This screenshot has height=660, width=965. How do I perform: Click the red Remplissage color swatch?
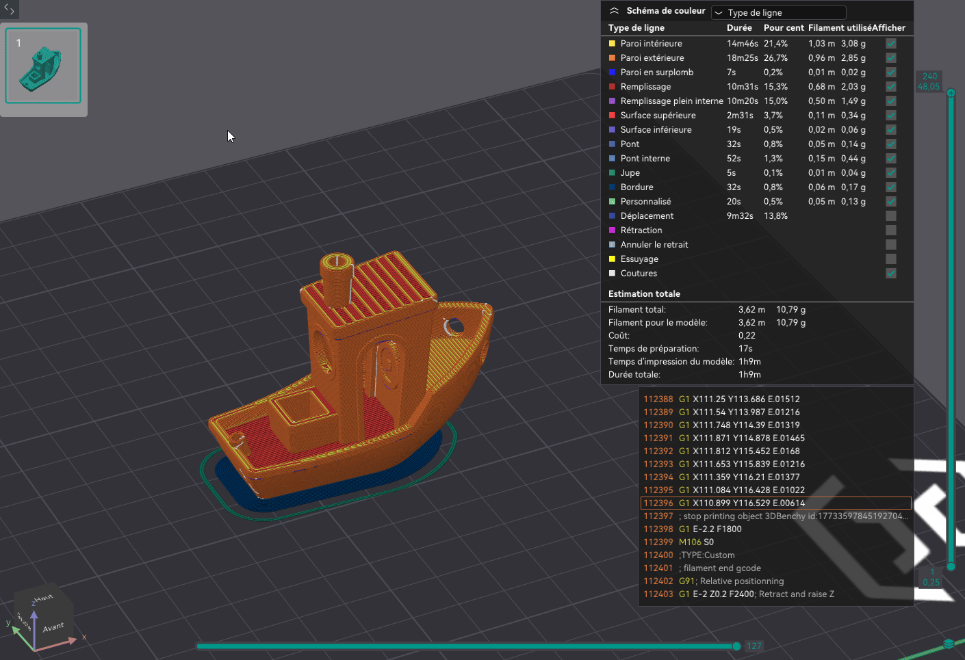tap(611, 86)
